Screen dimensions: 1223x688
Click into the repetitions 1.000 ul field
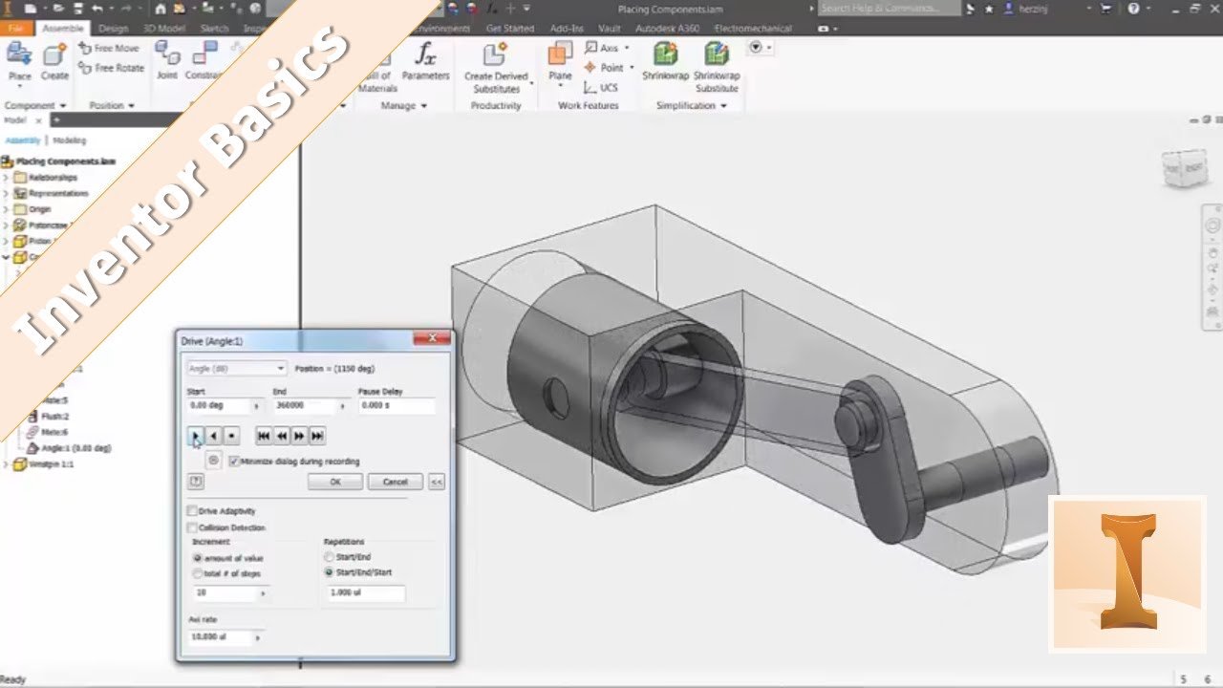[366, 592]
